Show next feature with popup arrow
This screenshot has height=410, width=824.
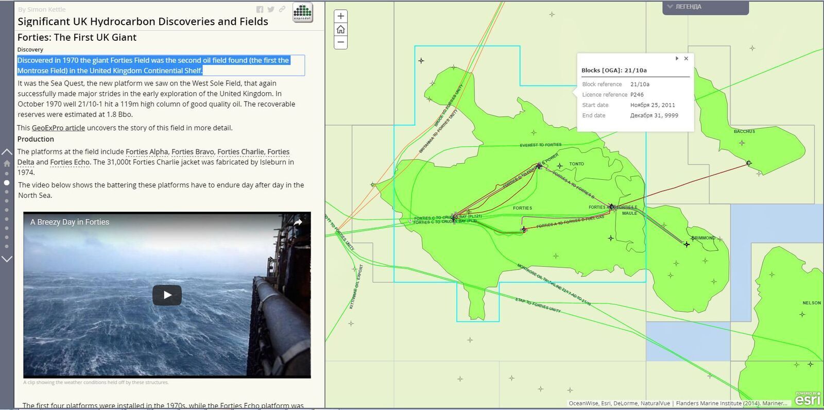click(x=677, y=59)
